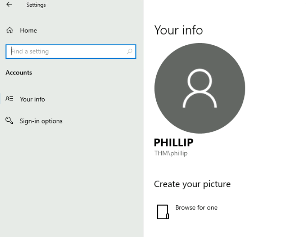Go back with the arrow icon

tap(9, 4)
